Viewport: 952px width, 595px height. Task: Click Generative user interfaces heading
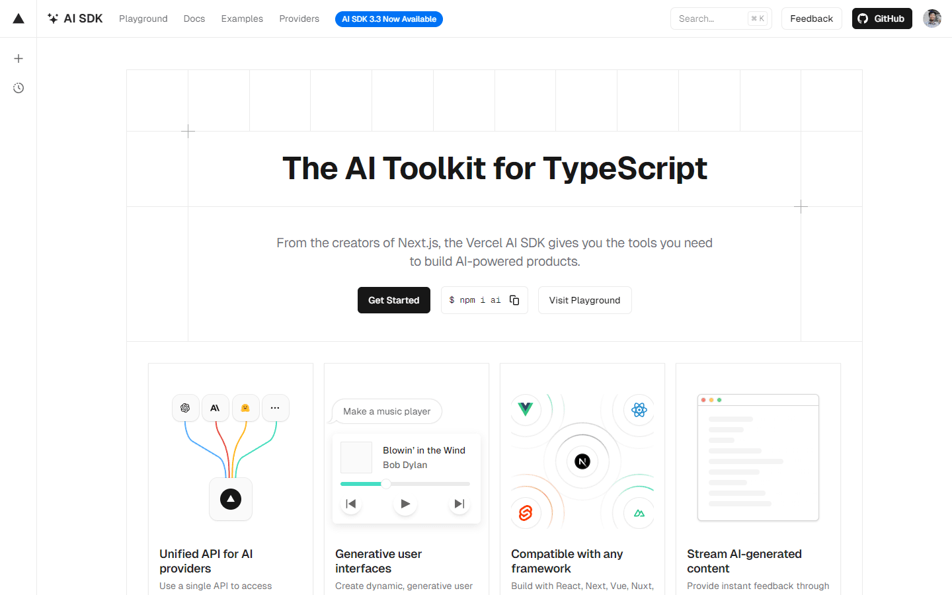click(378, 561)
